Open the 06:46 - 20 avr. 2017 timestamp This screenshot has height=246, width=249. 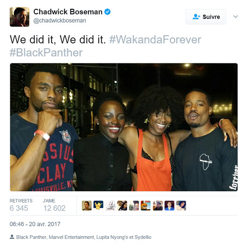35,224
